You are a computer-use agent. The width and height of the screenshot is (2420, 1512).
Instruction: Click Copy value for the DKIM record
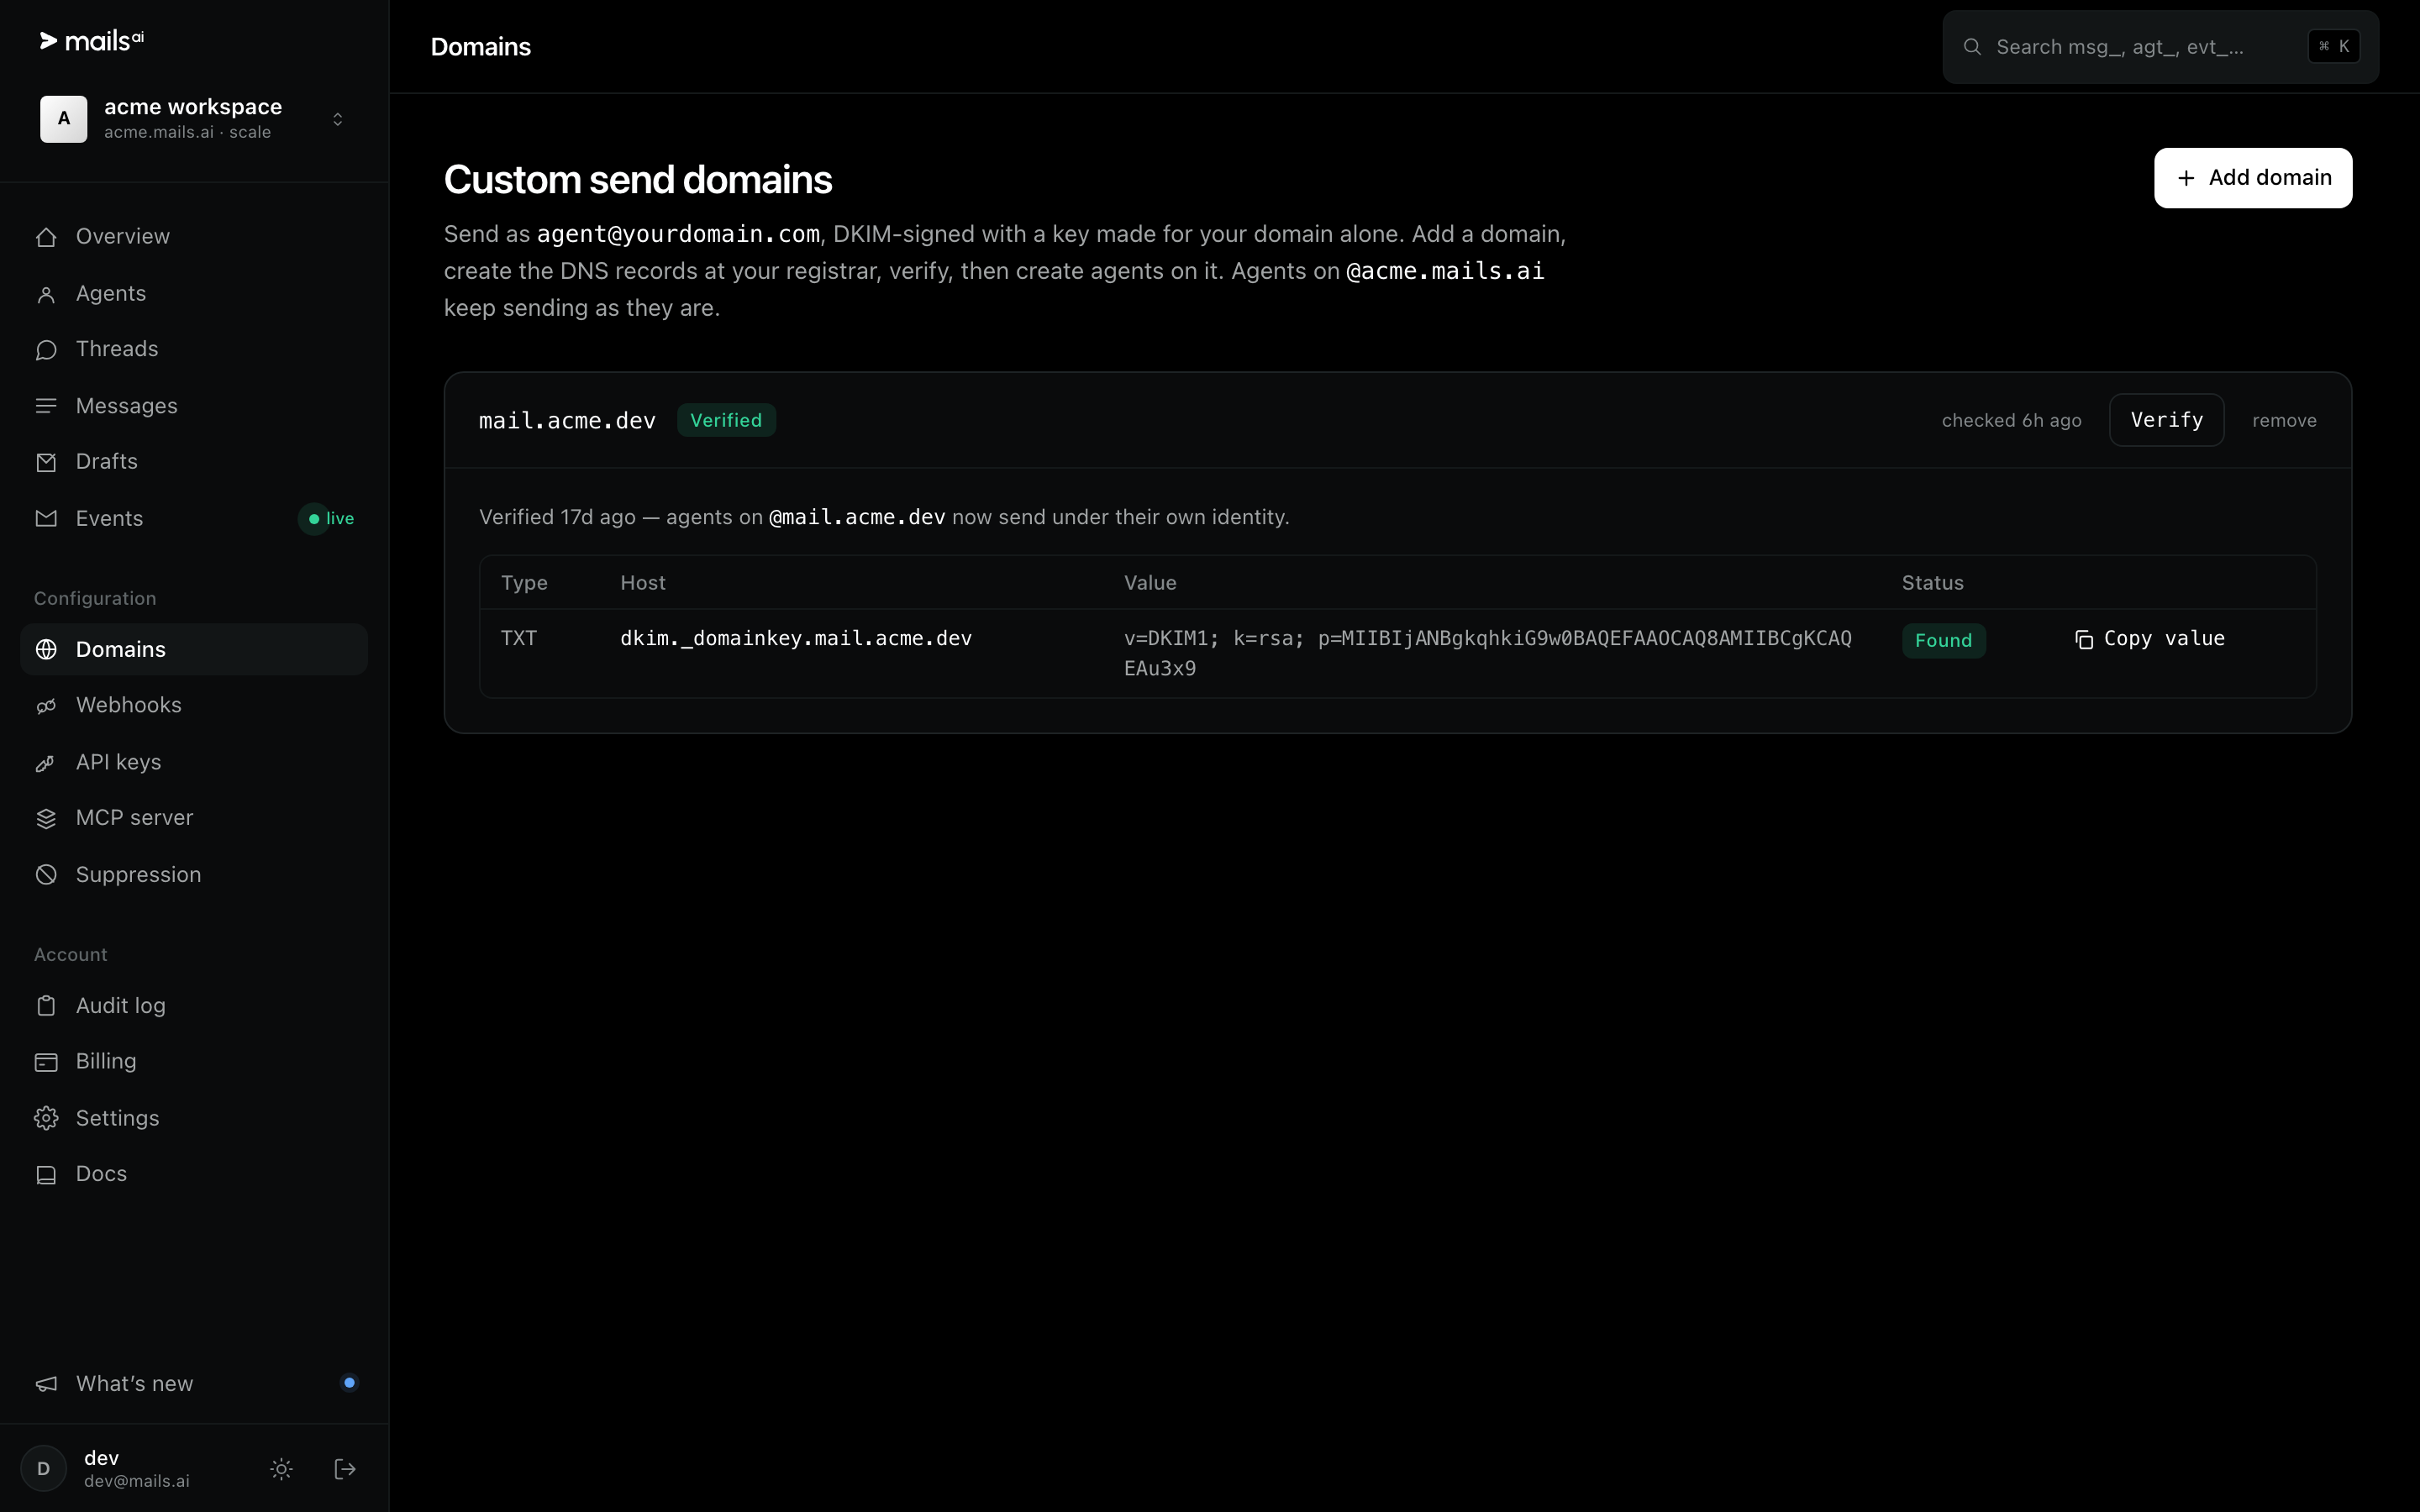[2150, 639]
